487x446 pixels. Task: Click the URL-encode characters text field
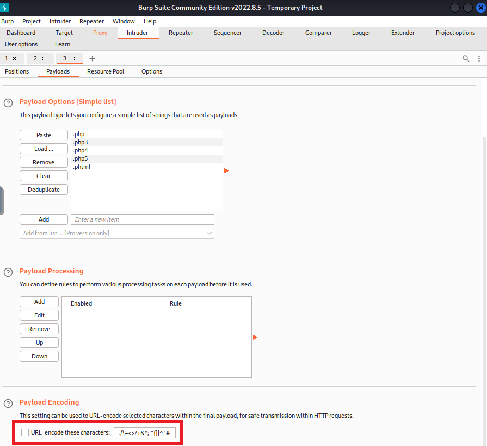pyautogui.click(x=145, y=432)
